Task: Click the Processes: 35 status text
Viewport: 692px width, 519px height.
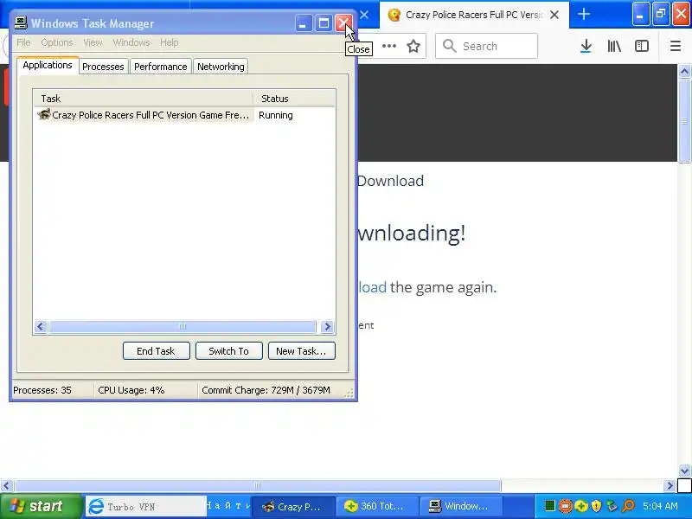Action: (x=42, y=390)
